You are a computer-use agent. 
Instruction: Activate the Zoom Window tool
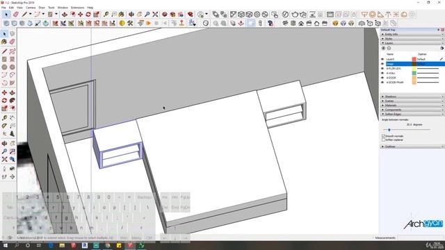pyautogui.click(x=12, y=151)
